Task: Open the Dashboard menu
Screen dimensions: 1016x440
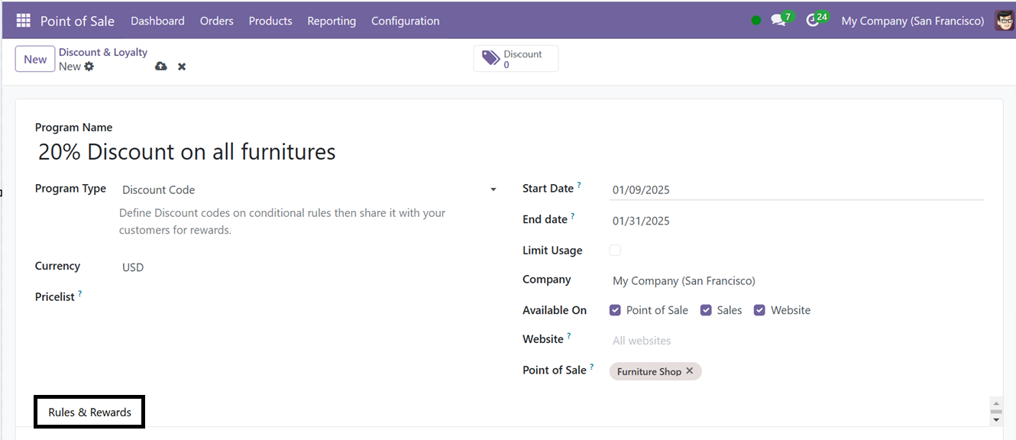Action: point(157,21)
